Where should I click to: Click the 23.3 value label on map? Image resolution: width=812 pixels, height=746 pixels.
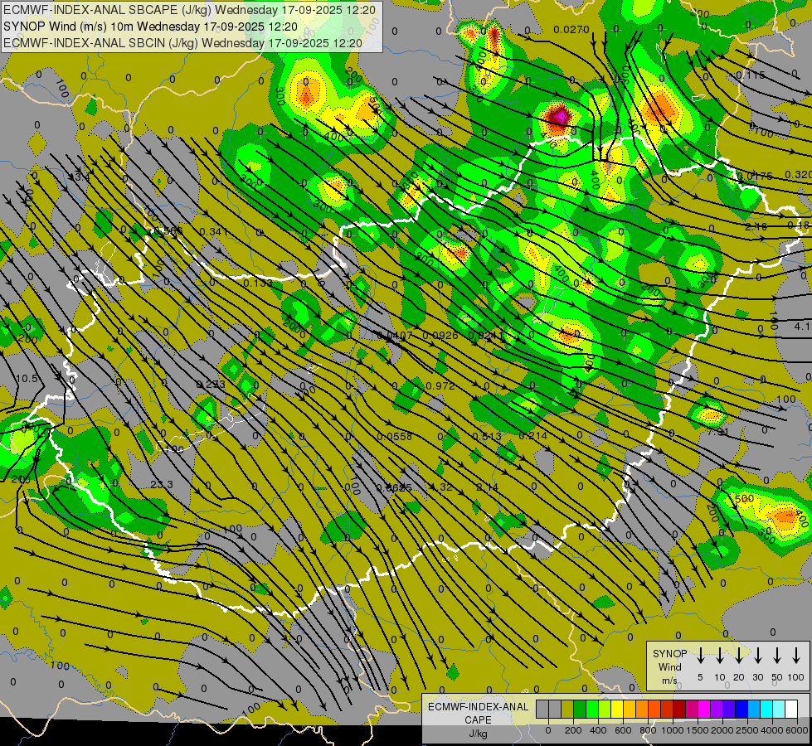[162, 485]
